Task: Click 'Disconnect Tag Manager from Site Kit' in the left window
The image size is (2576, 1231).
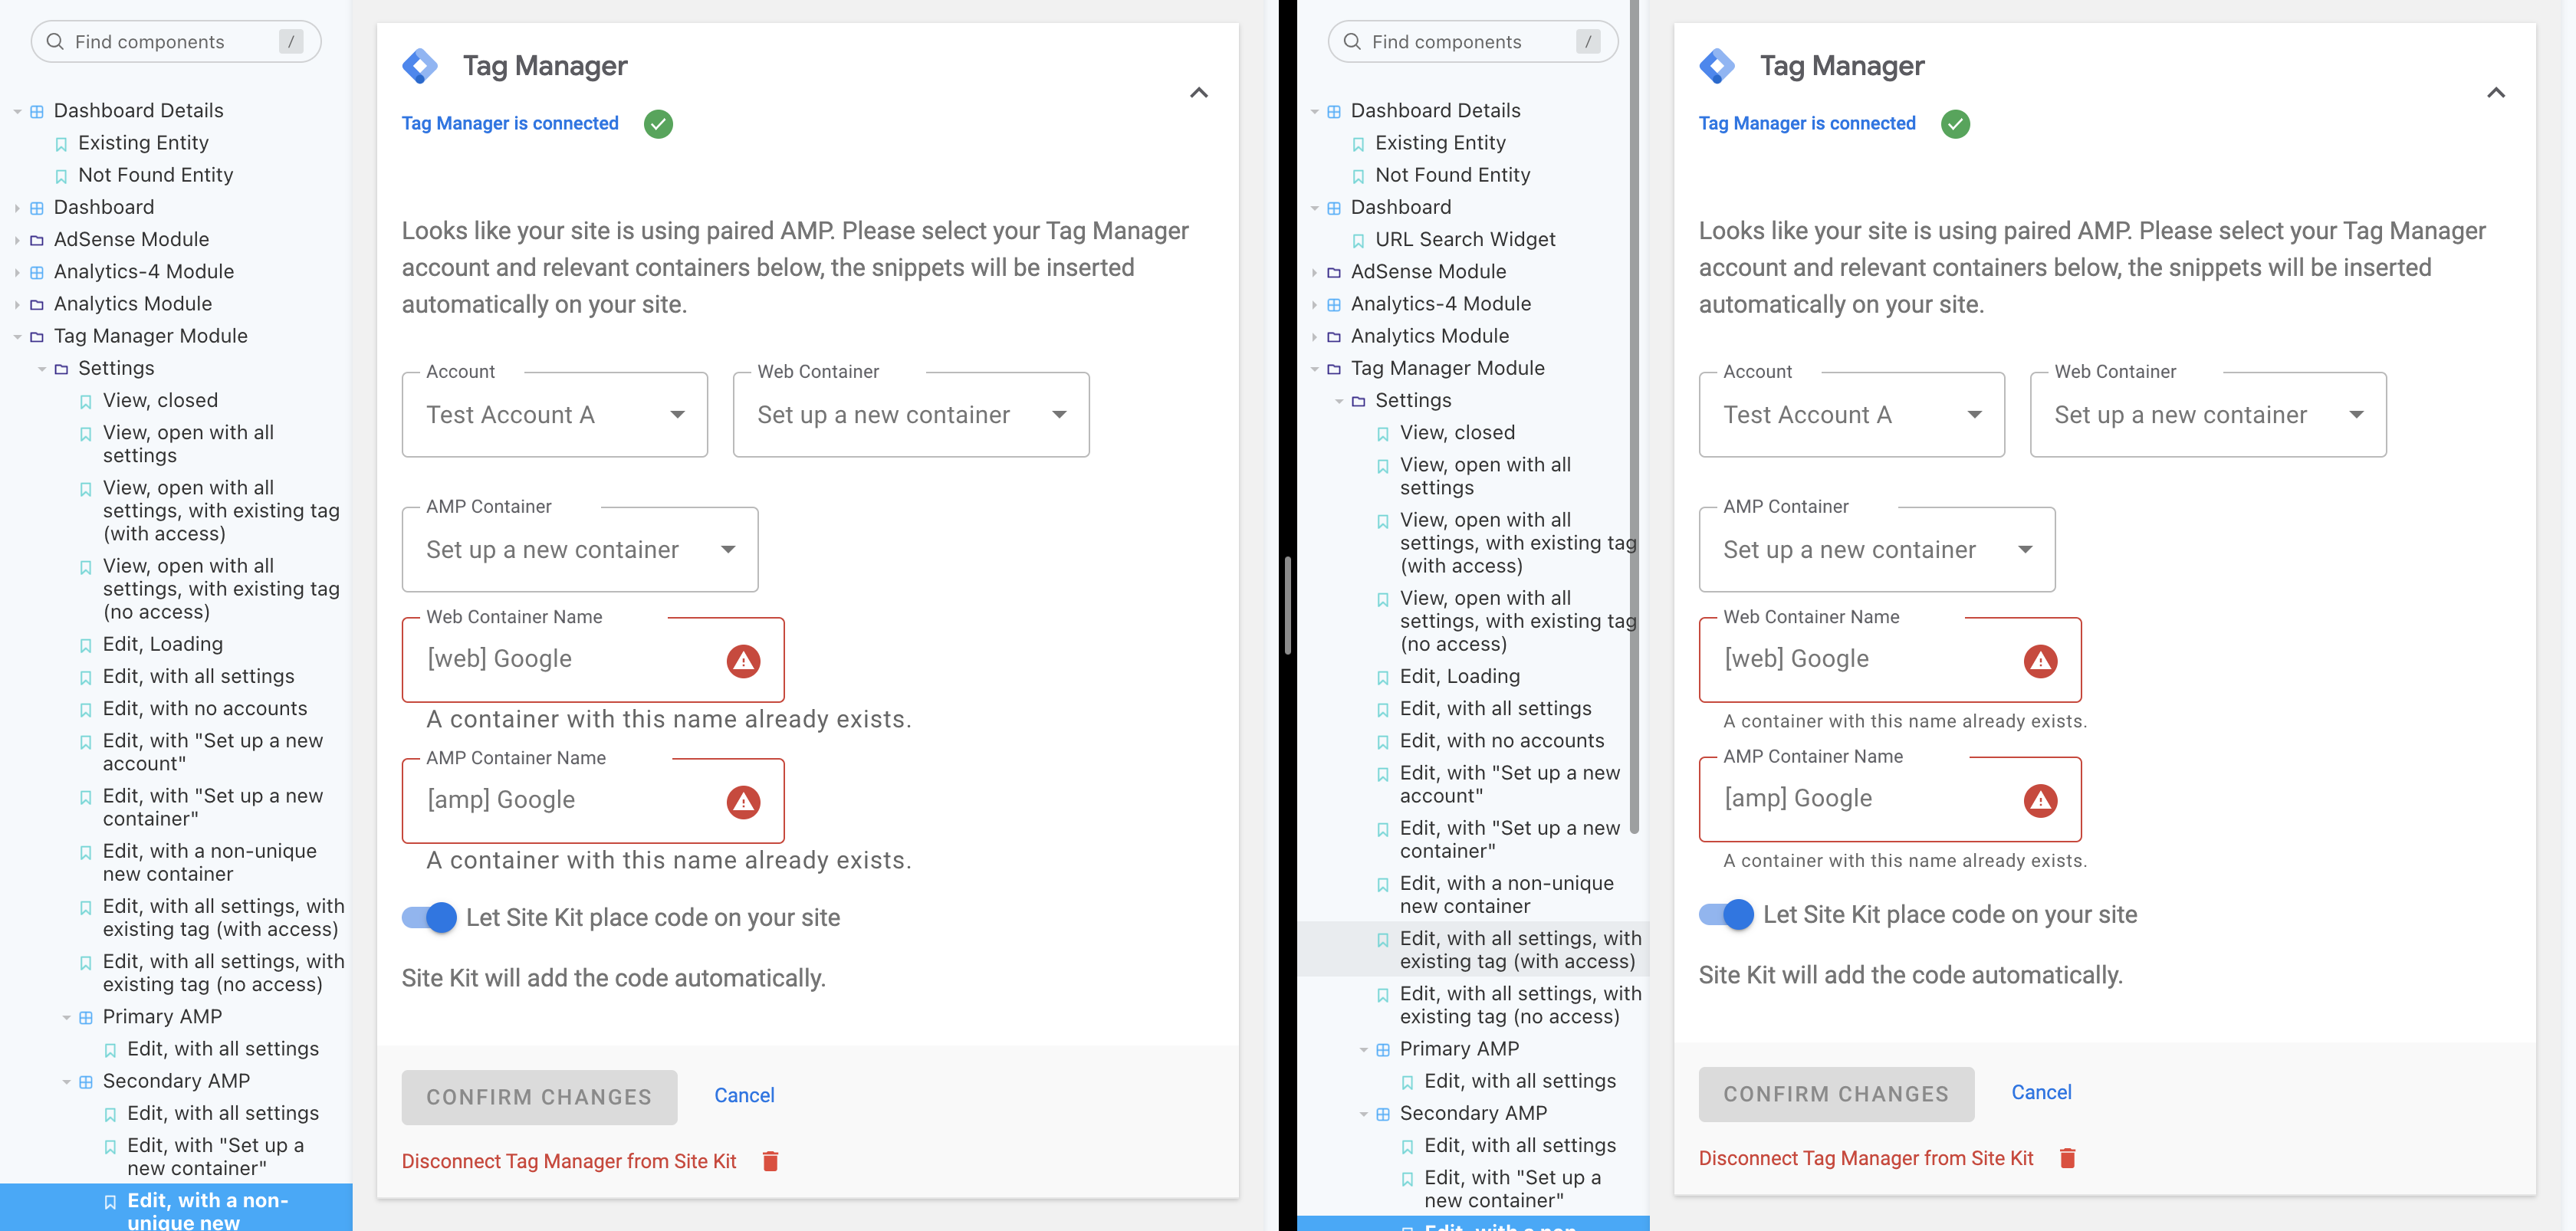Action: coord(569,1161)
